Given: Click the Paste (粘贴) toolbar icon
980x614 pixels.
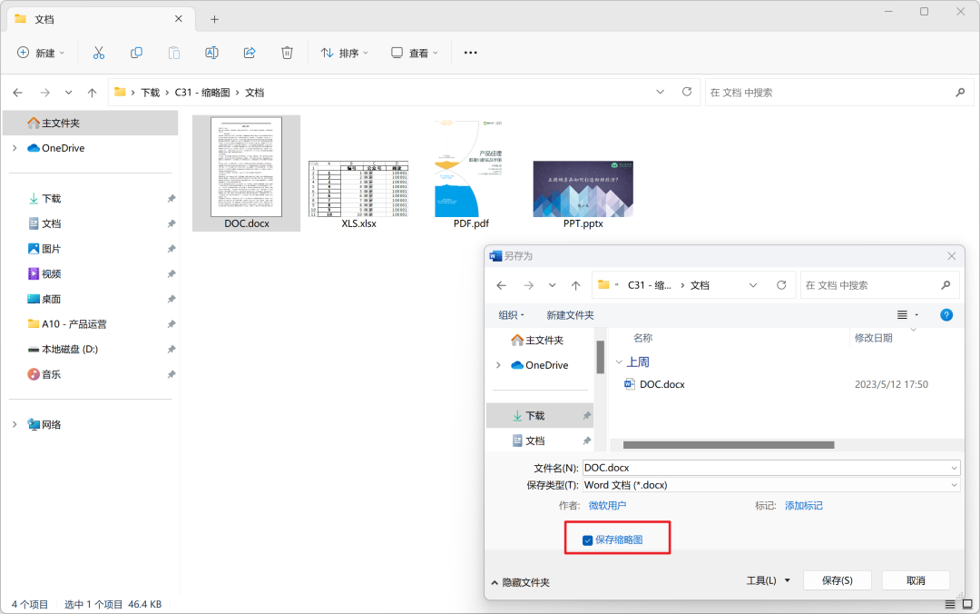Looking at the screenshot, I should [173, 53].
